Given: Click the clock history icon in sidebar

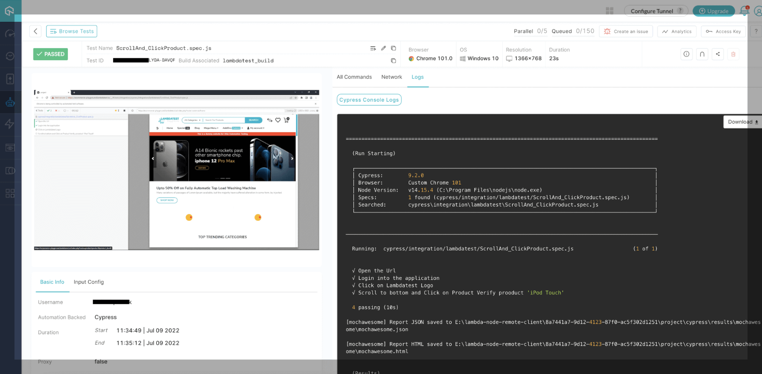Looking at the screenshot, I should (x=10, y=56).
